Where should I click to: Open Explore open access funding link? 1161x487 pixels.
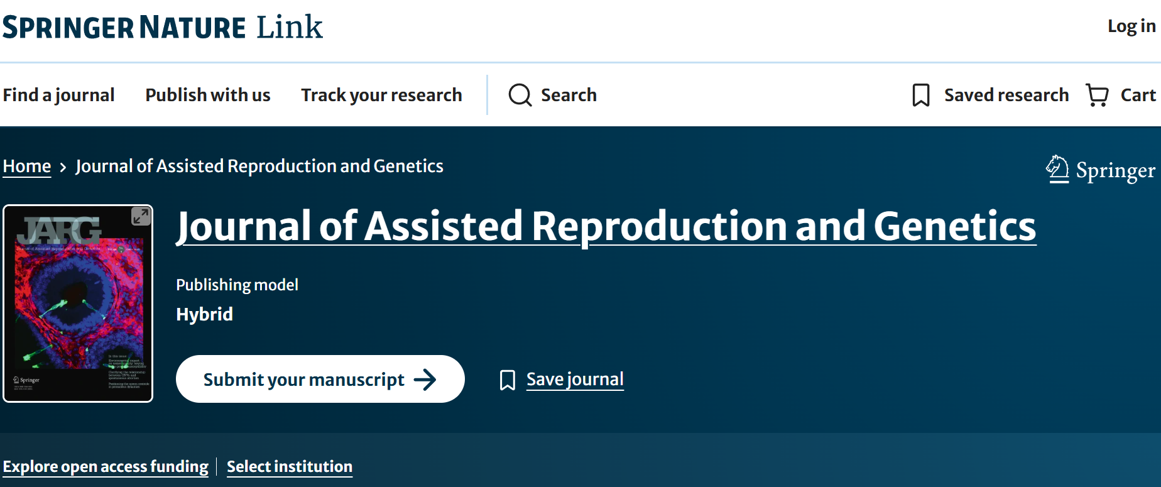pyautogui.click(x=106, y=466)
